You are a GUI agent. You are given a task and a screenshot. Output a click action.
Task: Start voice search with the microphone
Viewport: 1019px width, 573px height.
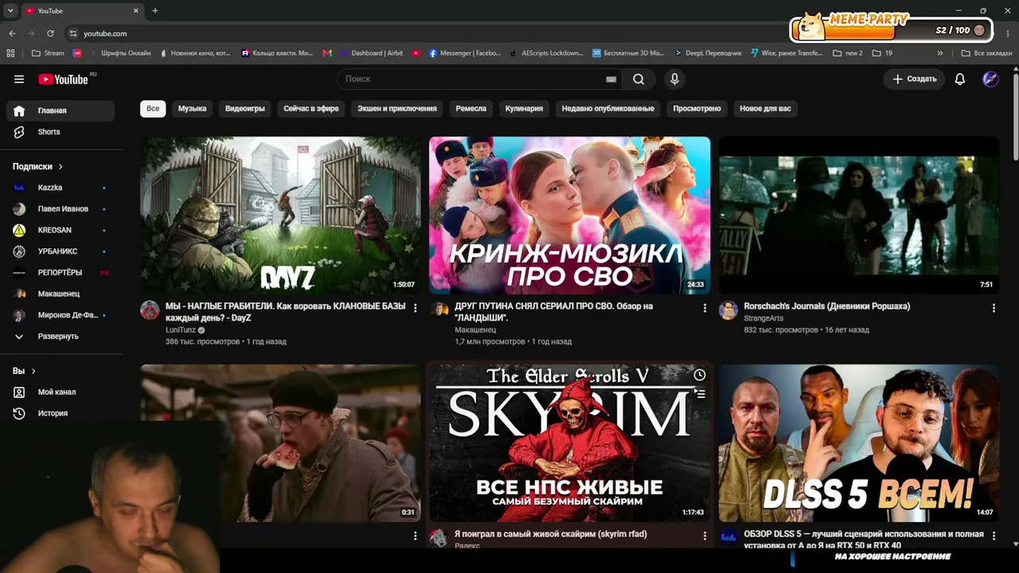674,79
